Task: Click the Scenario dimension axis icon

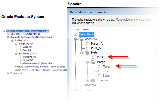Action: click(x=81, y=85)
